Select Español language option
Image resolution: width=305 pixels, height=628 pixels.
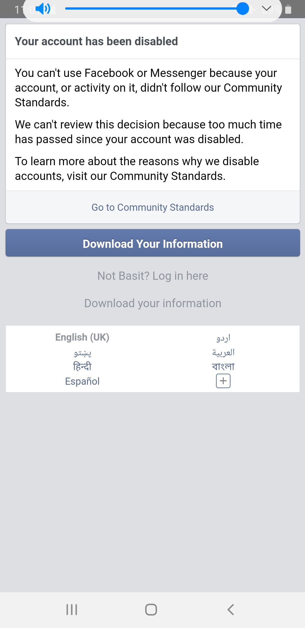[x=82, y=381]
